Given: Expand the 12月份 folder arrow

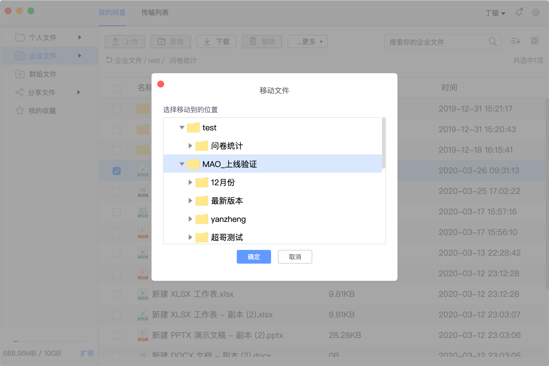Looking at the screenshot, I should [190, 182].
